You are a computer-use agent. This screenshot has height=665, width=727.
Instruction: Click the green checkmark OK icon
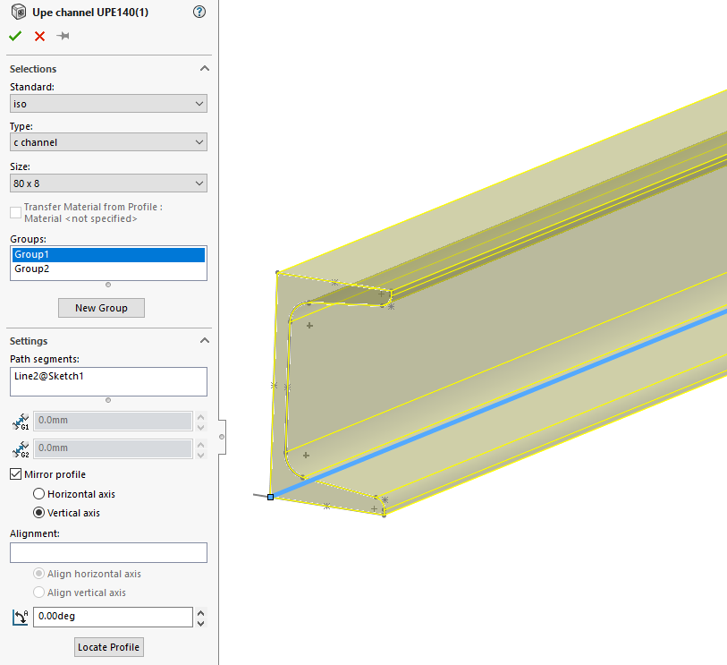[15, 36]
